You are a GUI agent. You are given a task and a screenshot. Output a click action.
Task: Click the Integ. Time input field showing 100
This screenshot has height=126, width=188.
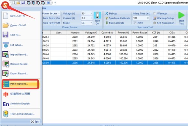coord(140,18)
